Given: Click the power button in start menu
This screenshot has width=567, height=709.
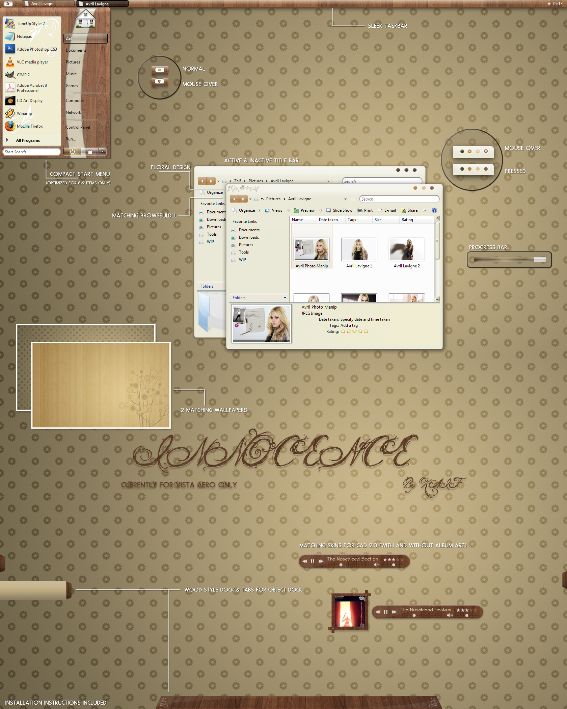Looking at the screenshot, I should click(72, 152).
